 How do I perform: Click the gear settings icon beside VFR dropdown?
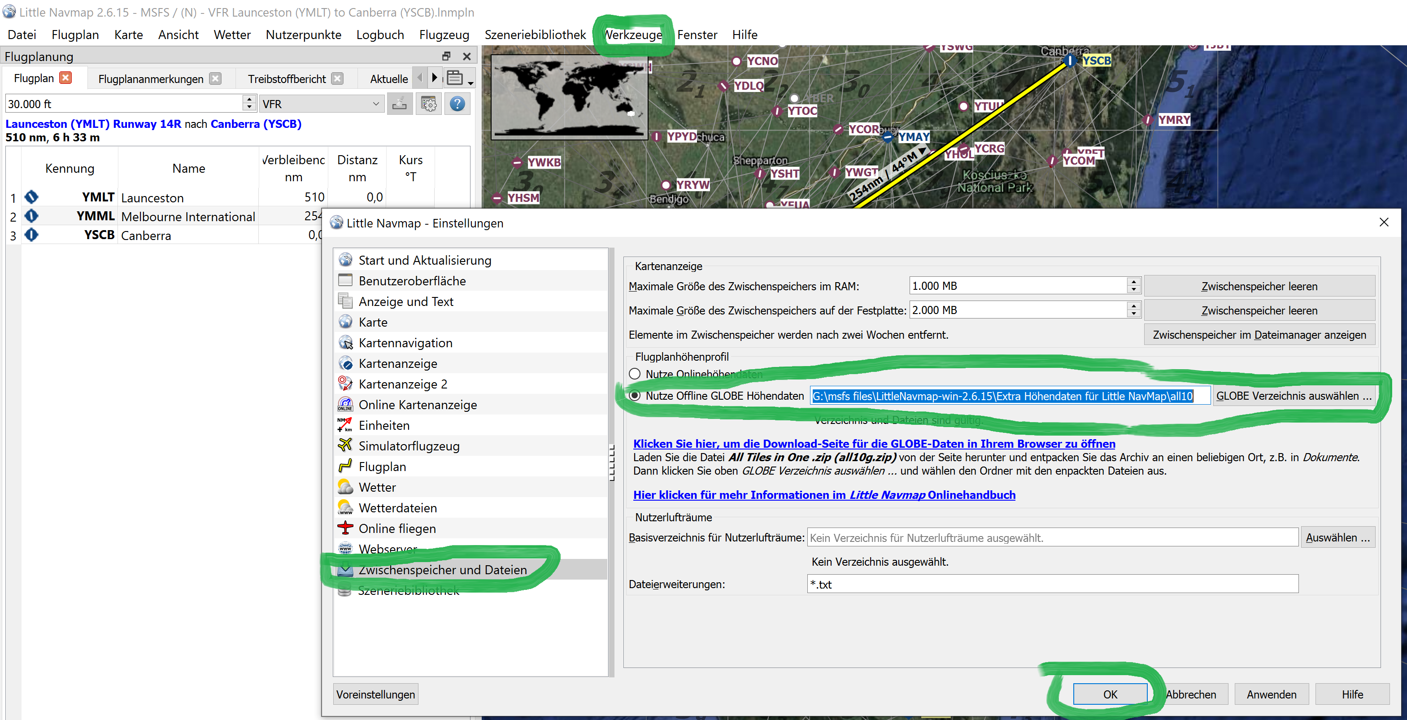(429, 104)
